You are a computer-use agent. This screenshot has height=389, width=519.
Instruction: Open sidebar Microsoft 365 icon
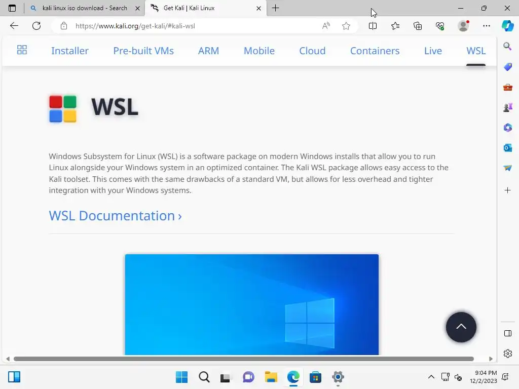coord(507,128)
